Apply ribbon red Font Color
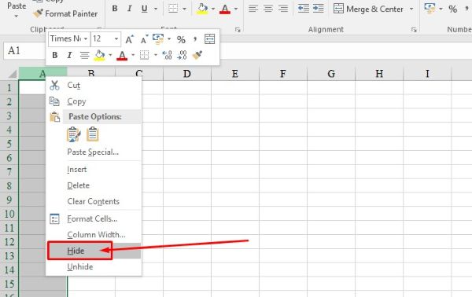The width and height of the screenshot is (472, 297). click(x=225, y=9)
